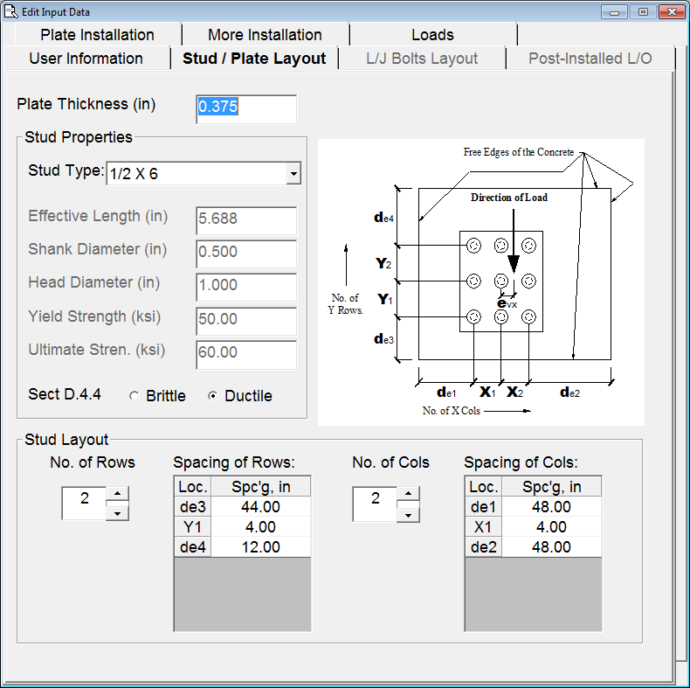
Task: Open the User Information tab
Action: pos(86,59)
